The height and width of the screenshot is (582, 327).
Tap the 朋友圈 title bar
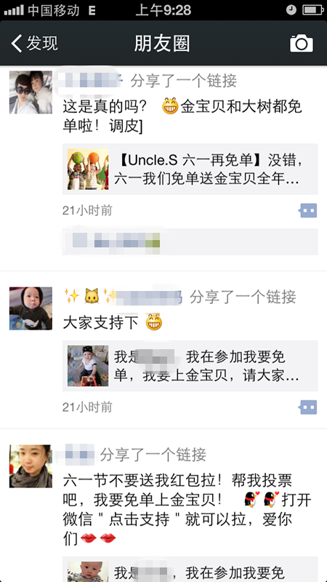[x=162, y=44]
